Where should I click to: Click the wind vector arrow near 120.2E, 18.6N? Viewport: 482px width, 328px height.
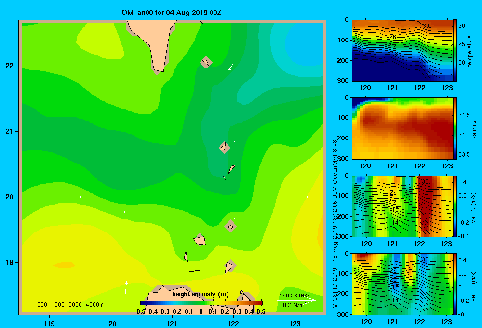[x=126, y=287]
